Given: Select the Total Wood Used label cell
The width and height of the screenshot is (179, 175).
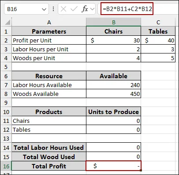Looking at the screenshot, I should [49, 156].
